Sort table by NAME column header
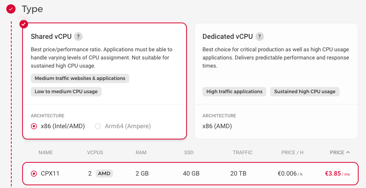The width and height of the screenshot is (366, 188). [x=46, y=153]
